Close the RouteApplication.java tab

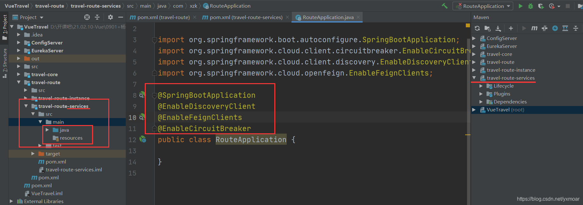(358, 17)
